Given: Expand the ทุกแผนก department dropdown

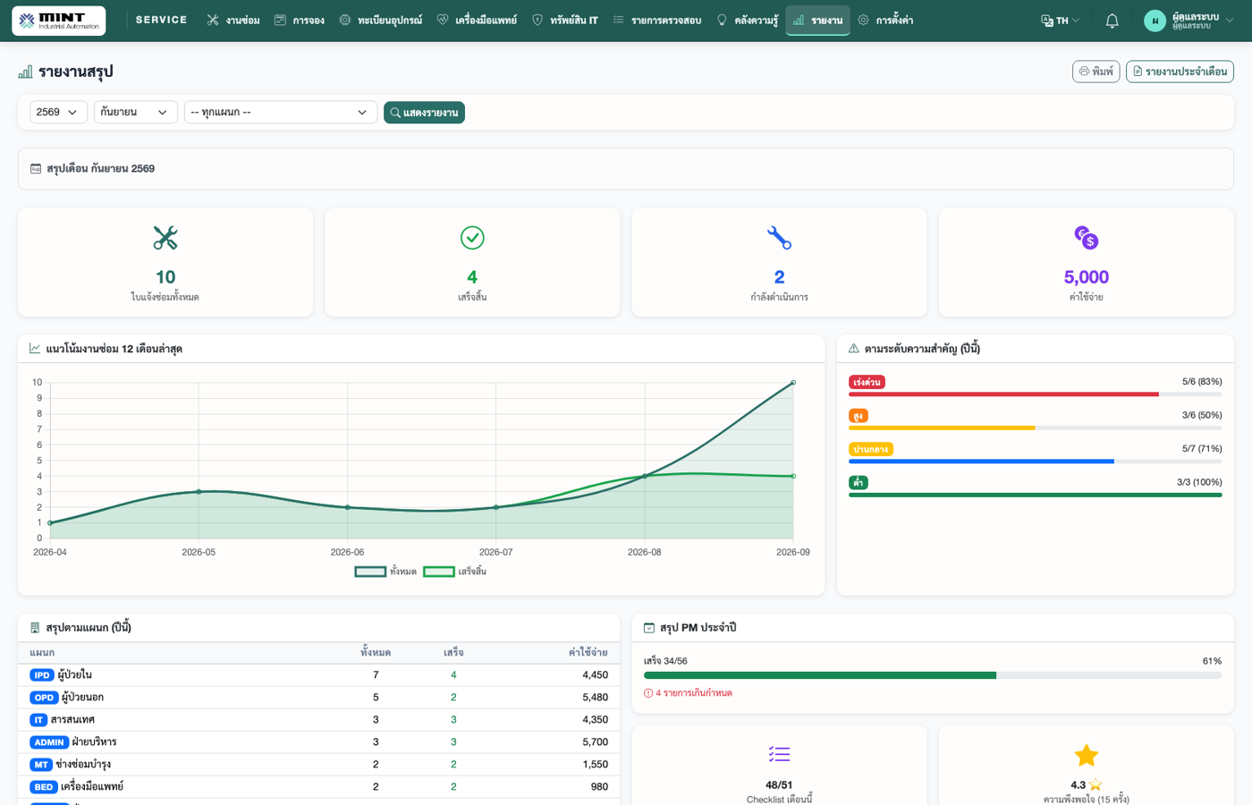Looking at the screenshot, I should pyautogui.click(x=280, y=112).
